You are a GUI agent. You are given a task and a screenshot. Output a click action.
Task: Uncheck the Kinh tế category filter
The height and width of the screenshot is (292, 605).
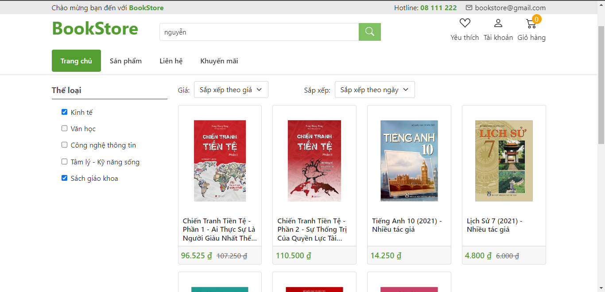click(x=64, y=112)
